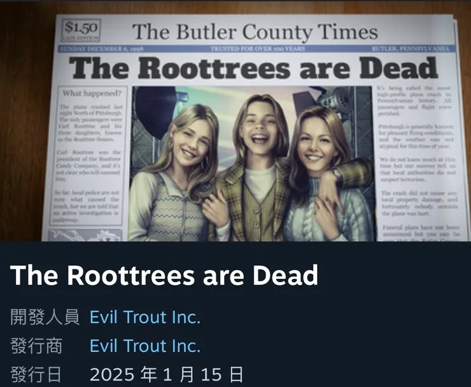
Task: Click the bold newspaper headline text
Action: click(253, 69)
